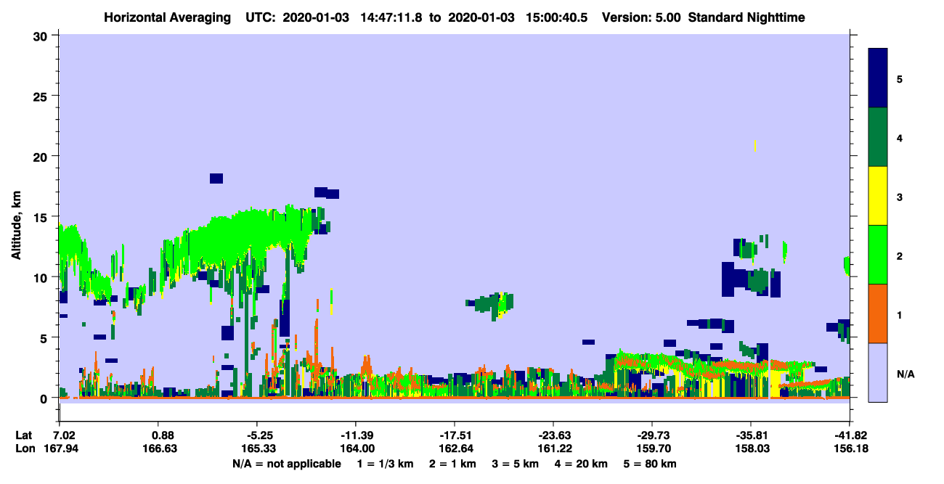Viewport: 944px width, 484px height.
Task: Click the isolated dark blue block near 18 km altitude
Action: pyautogui.click(x=216, y=179)
